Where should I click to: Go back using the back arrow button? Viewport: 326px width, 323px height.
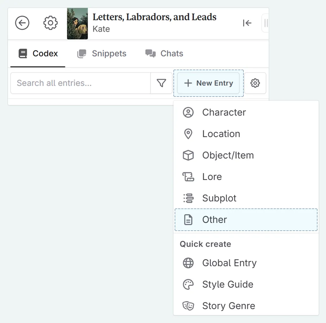22,23
